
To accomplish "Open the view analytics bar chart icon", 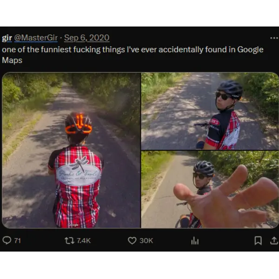I will click(x=194, y=240).
